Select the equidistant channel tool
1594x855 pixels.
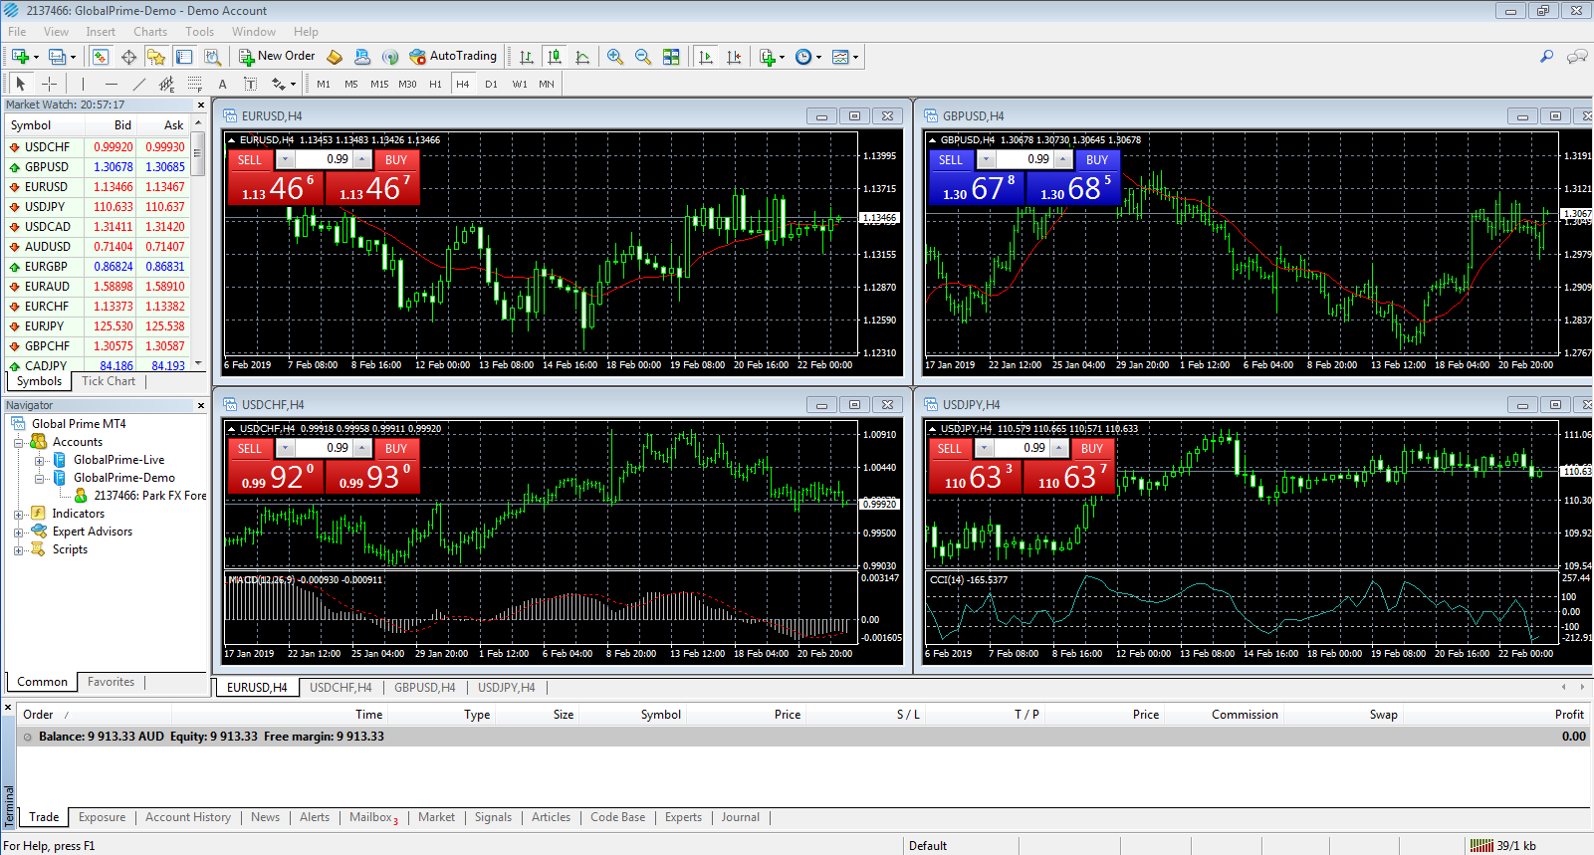point(166,84)
